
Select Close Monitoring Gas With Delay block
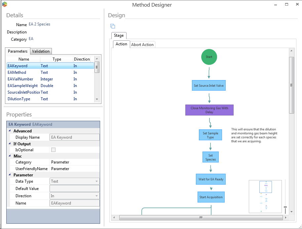coord(209,110)
